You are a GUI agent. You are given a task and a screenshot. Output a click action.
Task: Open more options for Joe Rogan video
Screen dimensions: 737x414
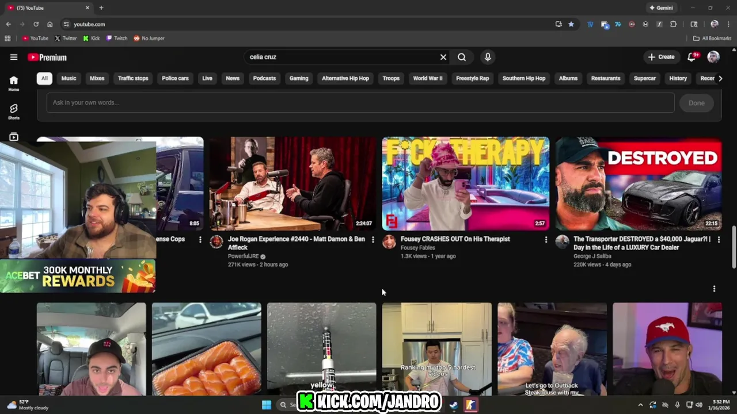click(373, 239)
